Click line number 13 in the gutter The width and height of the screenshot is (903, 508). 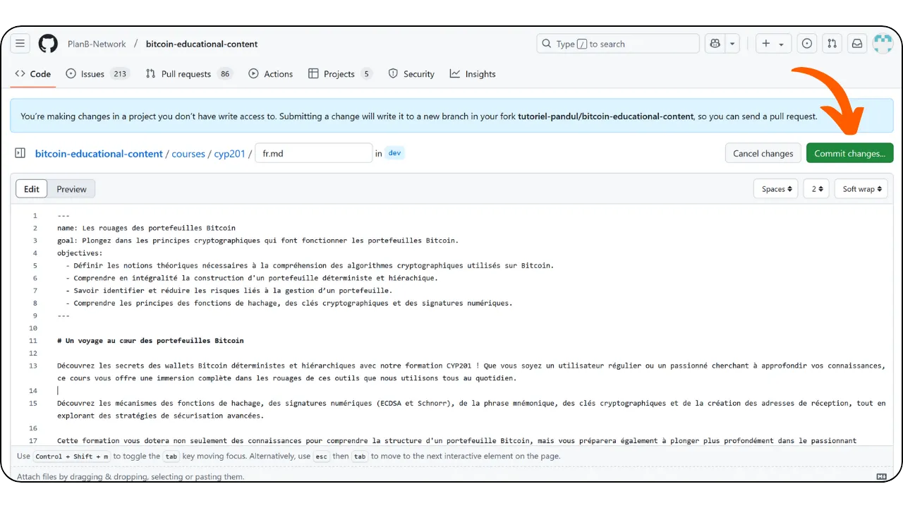33,365
